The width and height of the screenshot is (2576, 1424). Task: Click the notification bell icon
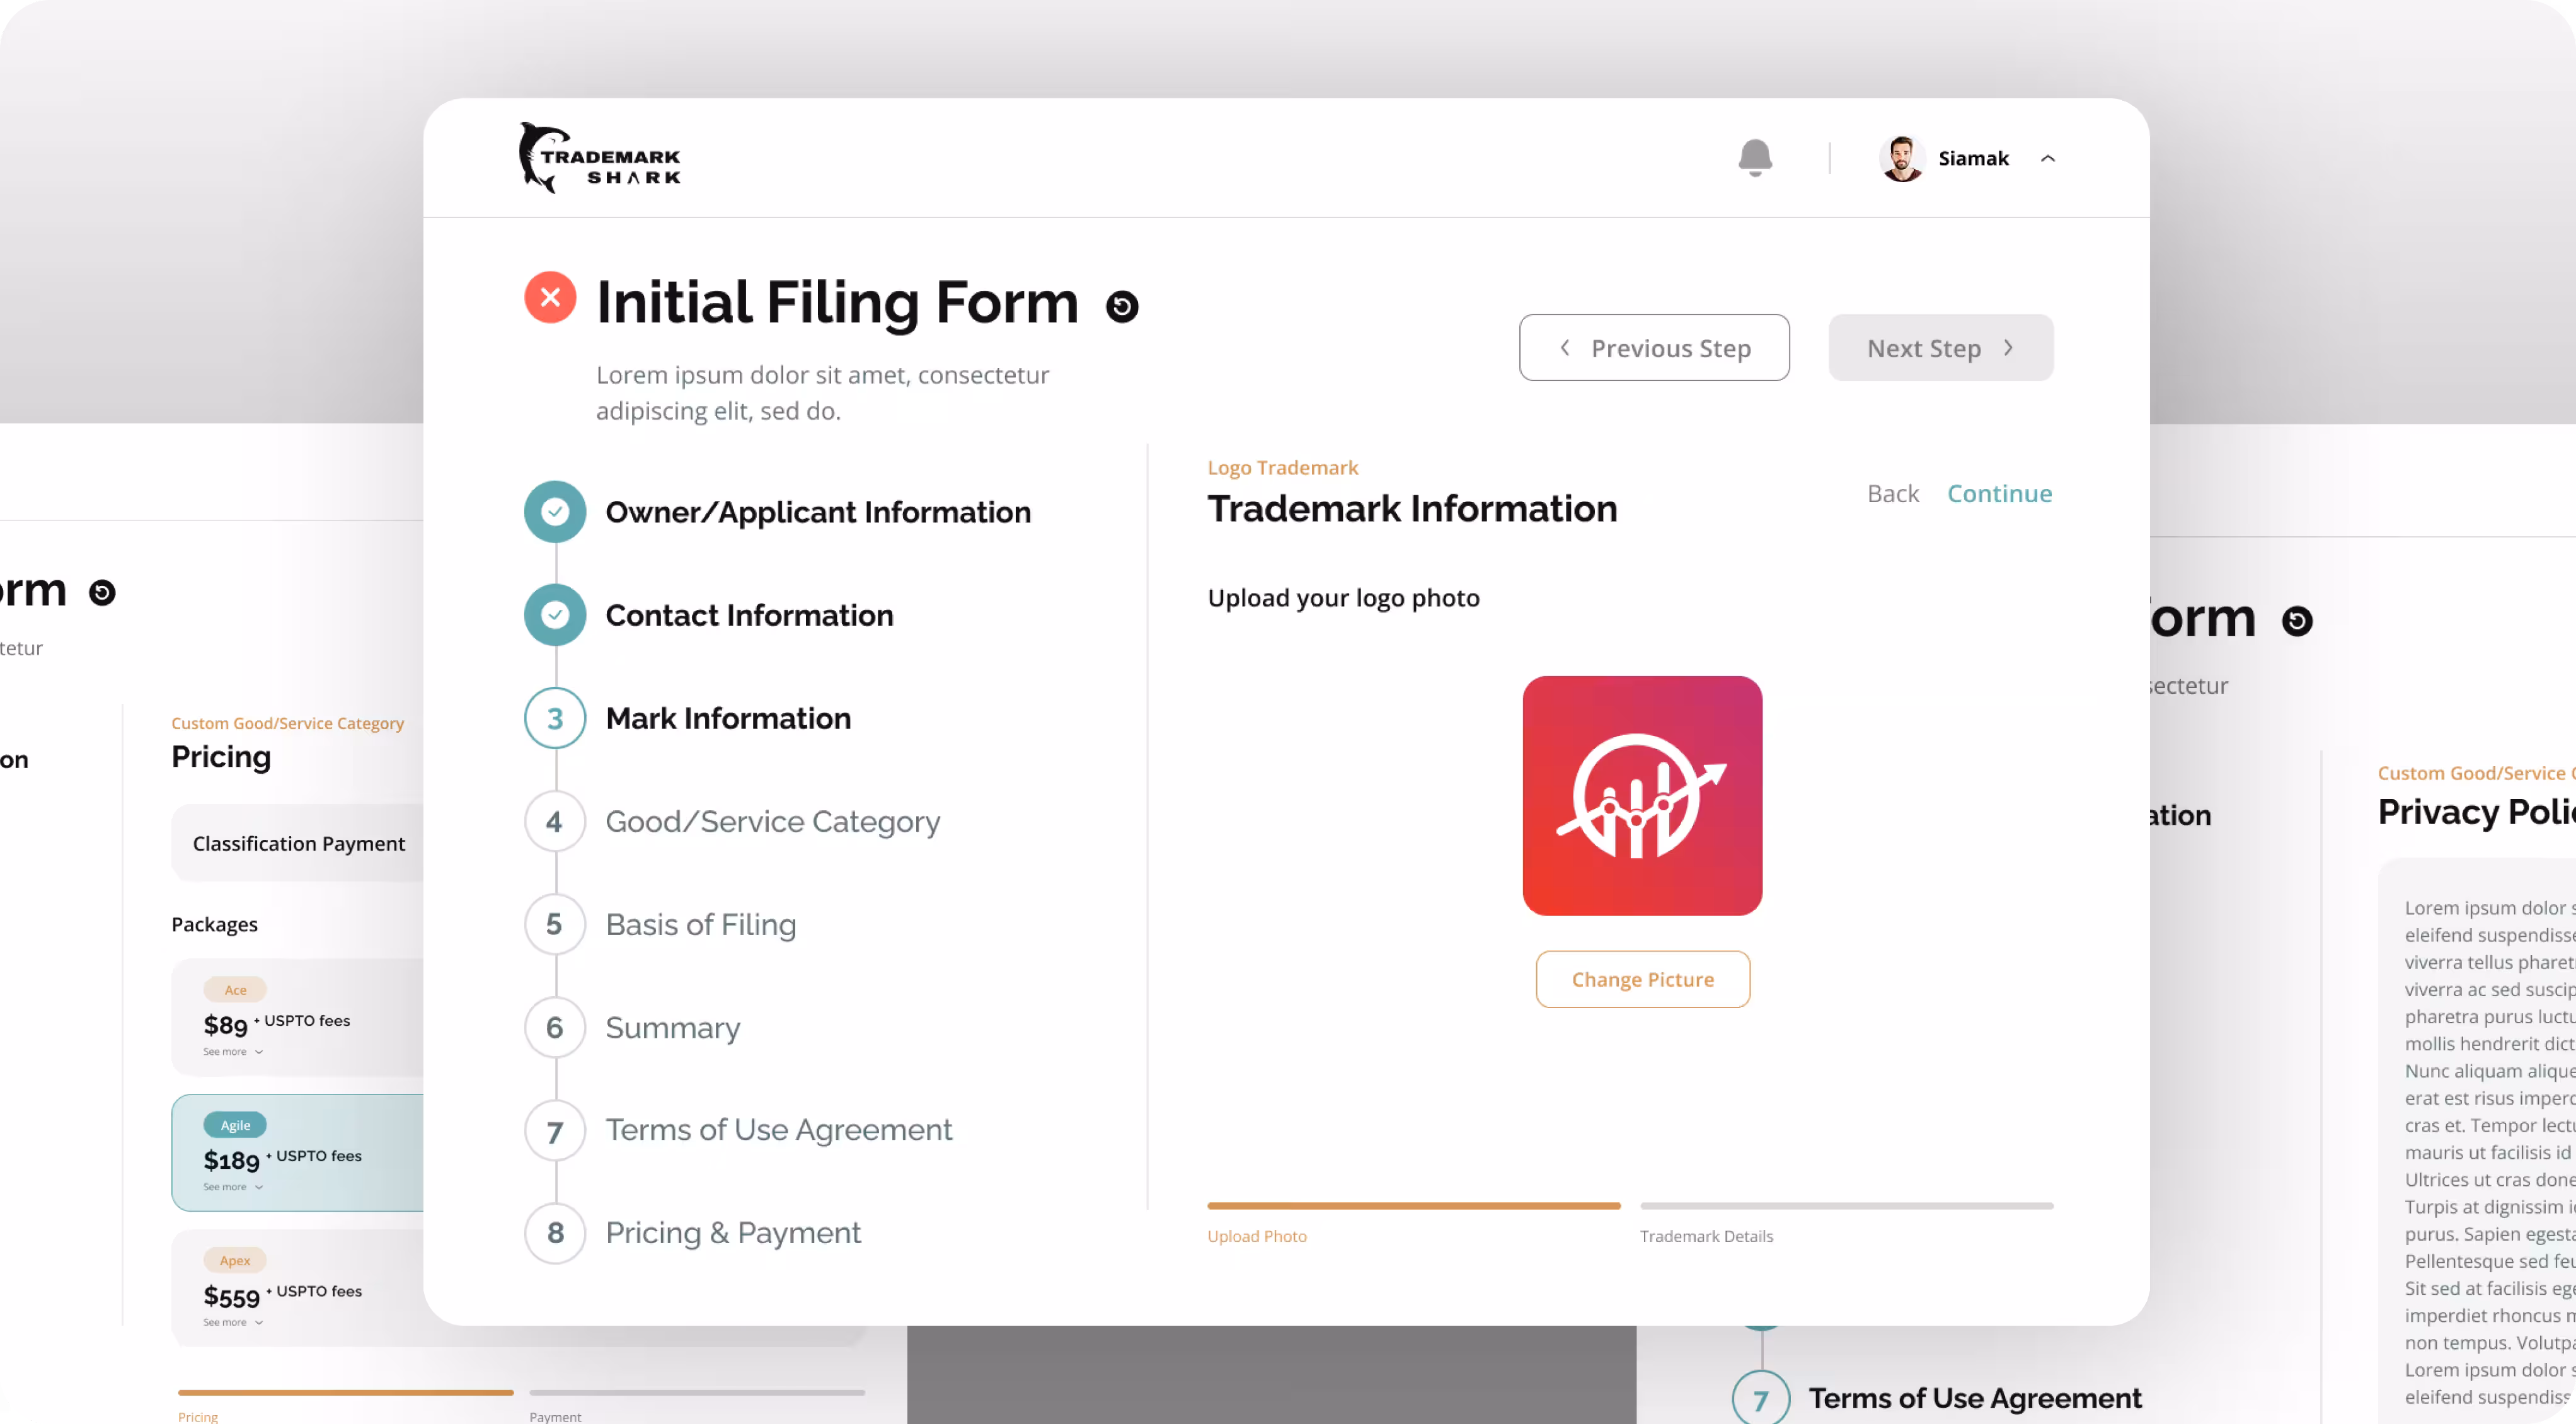(1754, 158)
